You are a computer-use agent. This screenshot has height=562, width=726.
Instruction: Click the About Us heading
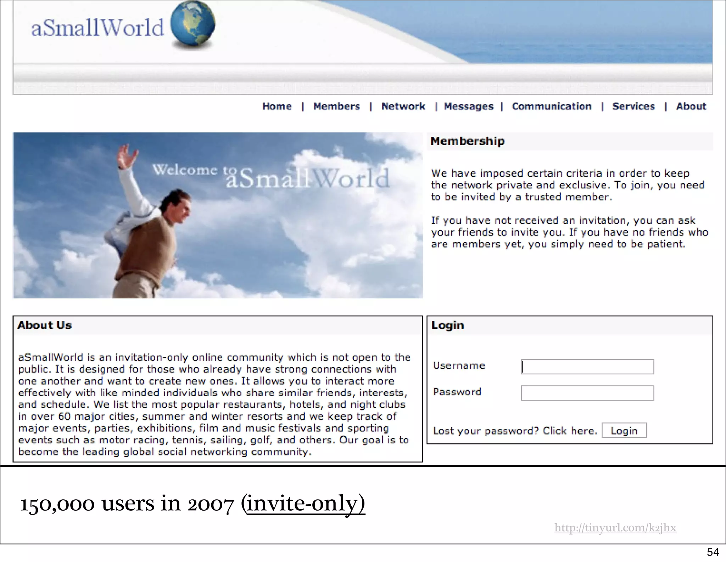pos(45,325)
